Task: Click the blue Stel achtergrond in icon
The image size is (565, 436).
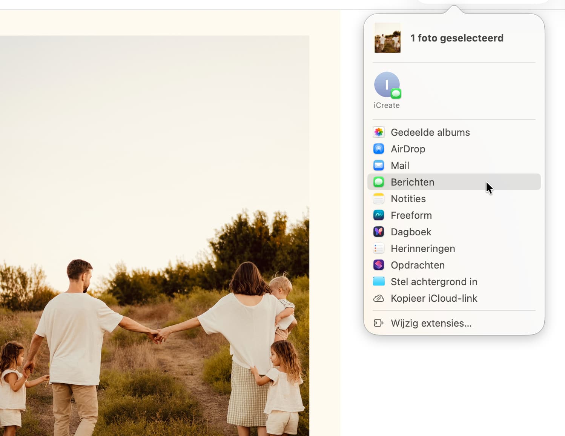Action: (x=379, y=281)
